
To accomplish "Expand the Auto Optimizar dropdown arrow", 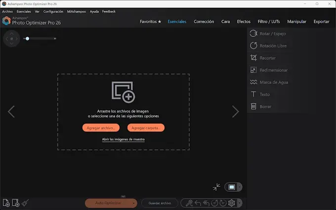I will 133,203.
